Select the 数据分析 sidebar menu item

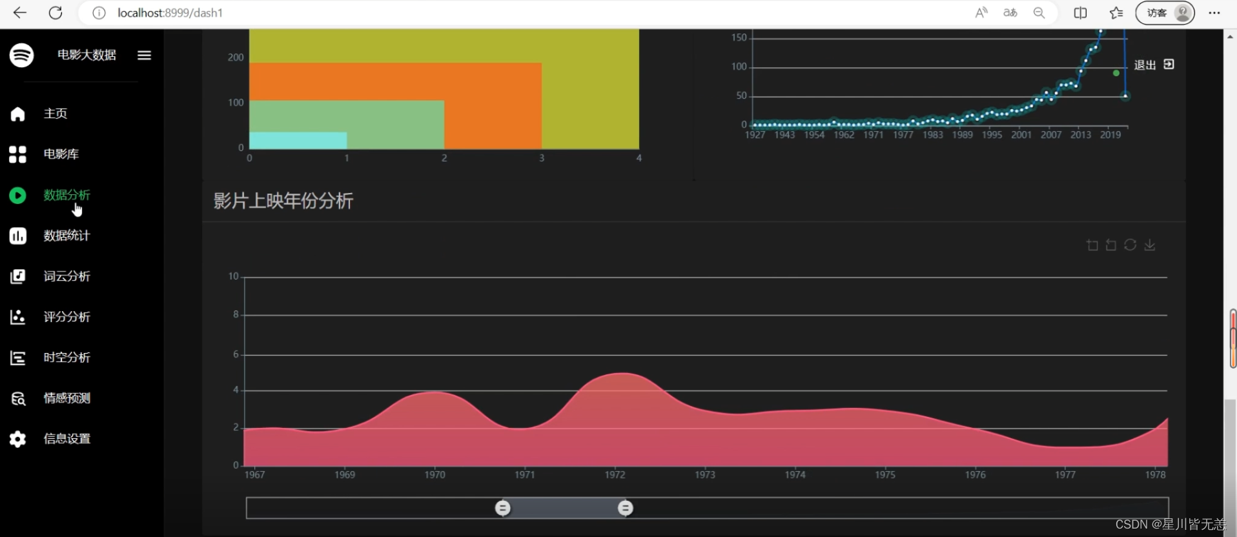tap(66, 195)
